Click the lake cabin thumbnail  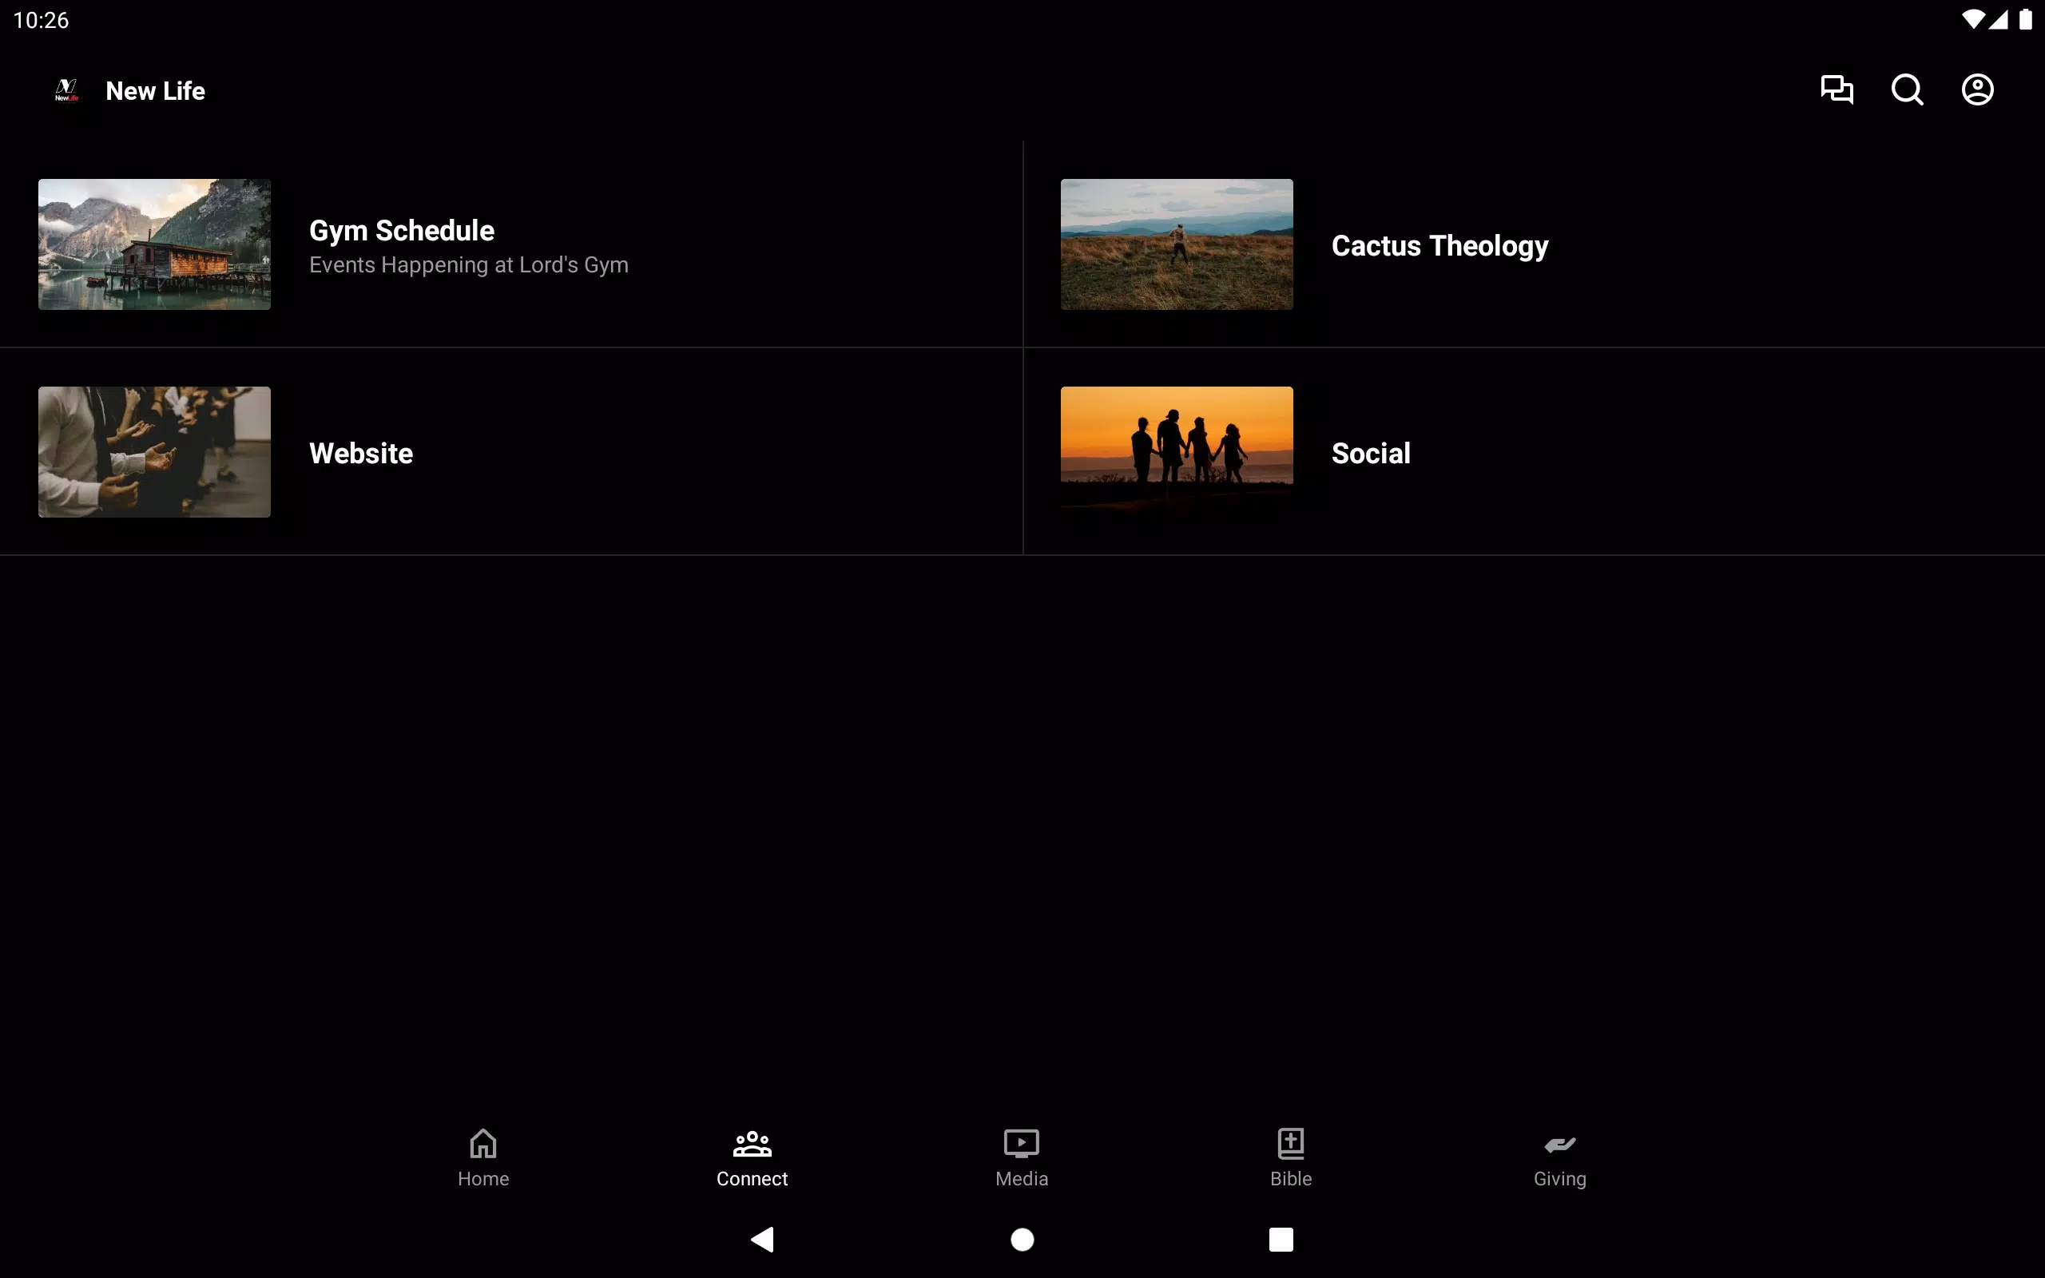coord(155,244)
